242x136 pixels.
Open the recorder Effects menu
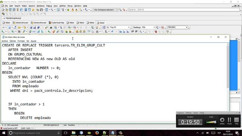tap(188, 113)
